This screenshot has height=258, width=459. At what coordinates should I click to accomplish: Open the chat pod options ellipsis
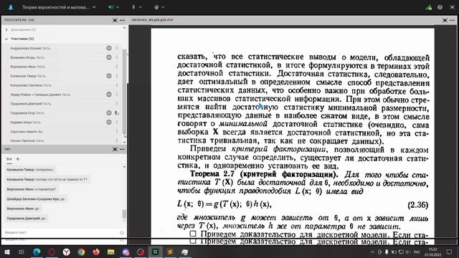pos(123,149)
